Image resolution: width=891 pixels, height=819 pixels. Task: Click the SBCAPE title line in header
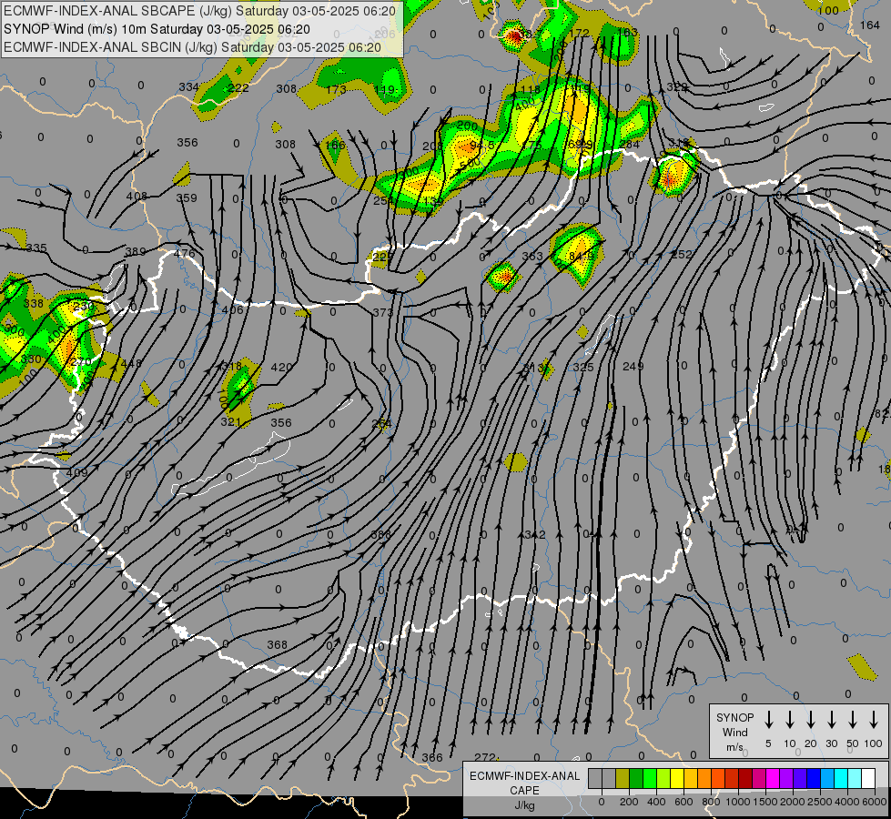coord(199,11)
